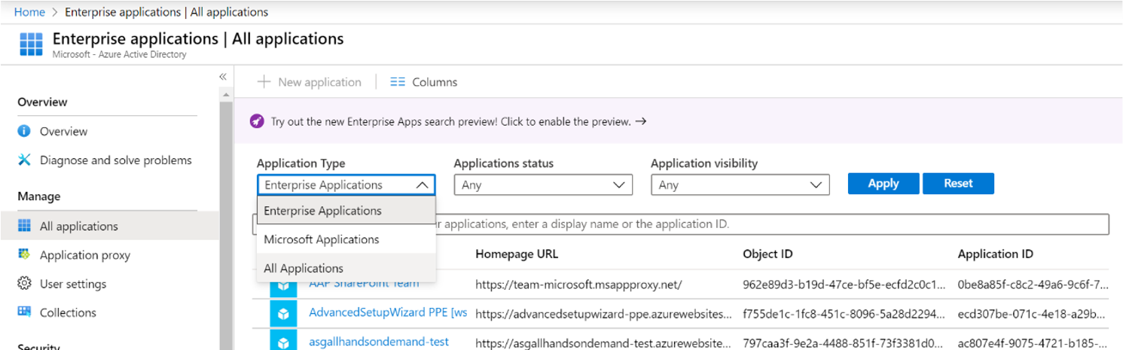
Task: Open the Applications status dropdown
Action: point(543,185)
